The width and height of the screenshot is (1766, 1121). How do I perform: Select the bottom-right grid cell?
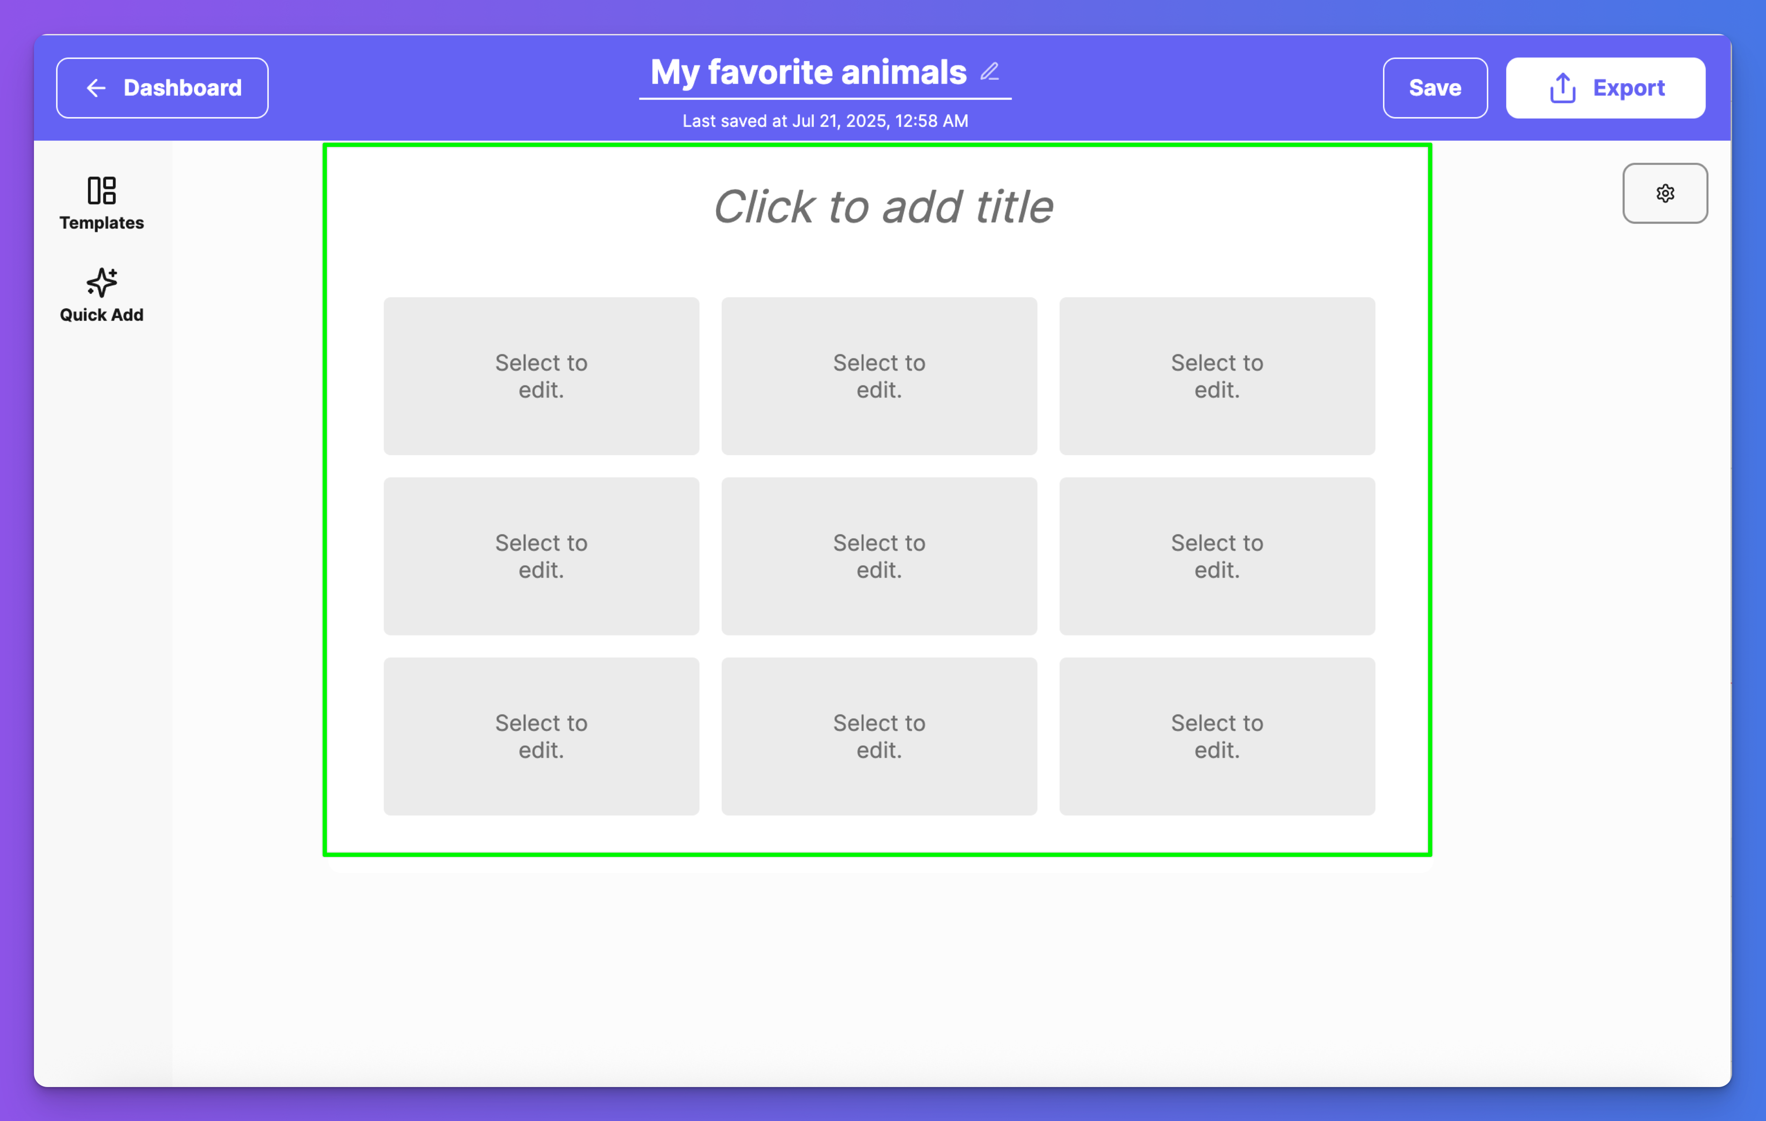[x=1217, y=737]
